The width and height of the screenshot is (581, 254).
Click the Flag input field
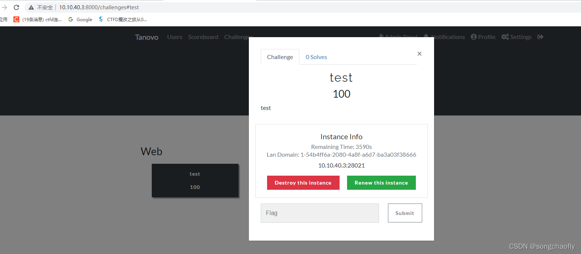(x=320, y=213)
